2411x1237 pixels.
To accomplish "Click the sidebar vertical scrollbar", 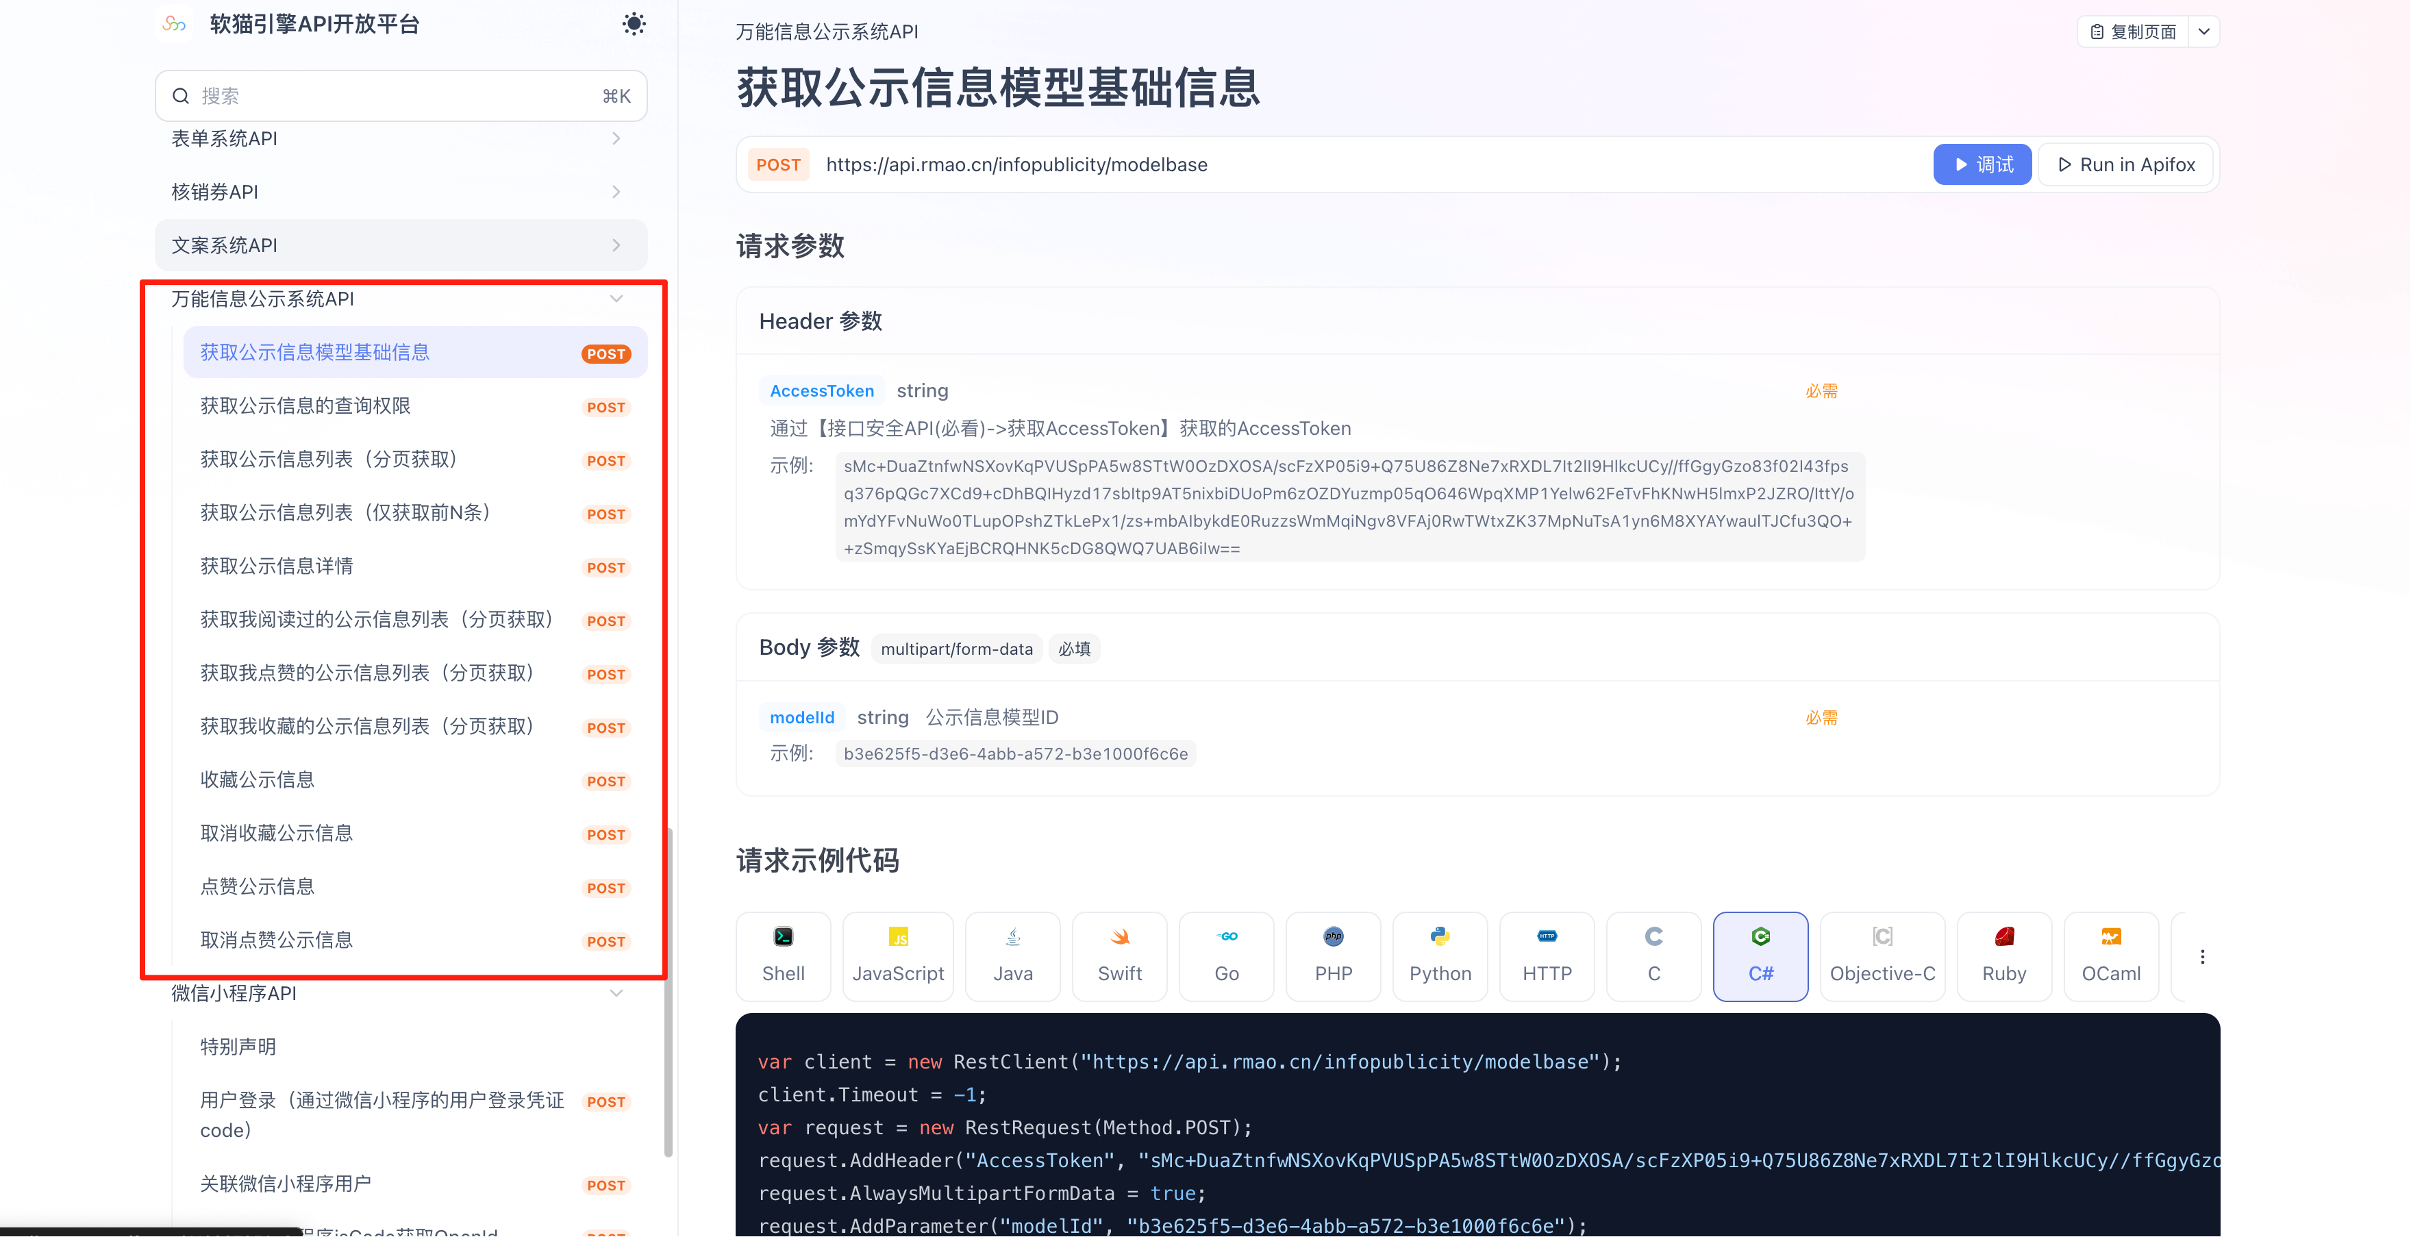I will point(669,992).
